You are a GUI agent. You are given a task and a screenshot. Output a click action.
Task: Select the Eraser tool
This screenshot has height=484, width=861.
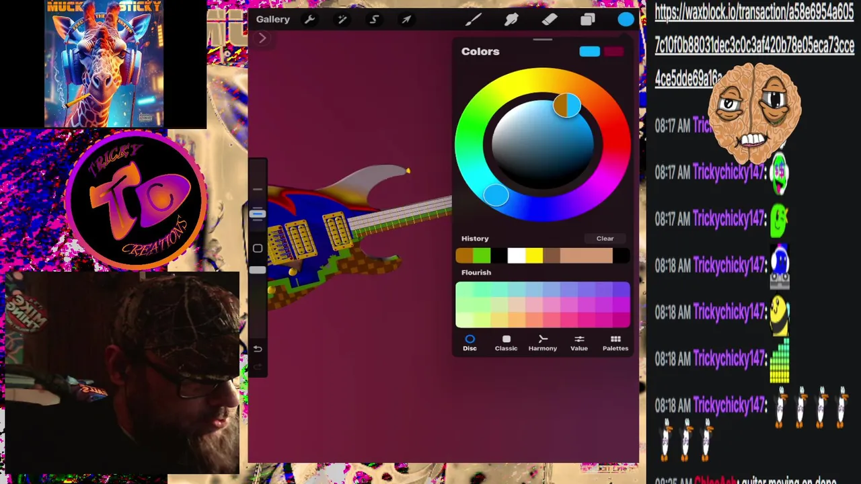(550, 19)
